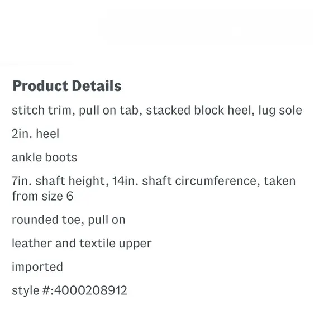
Task: Click the Product Details heading
Action: (x=67, y=86)
